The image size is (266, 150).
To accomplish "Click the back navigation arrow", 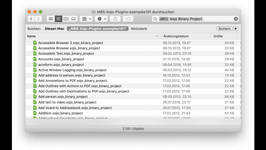I will pyautogui.click(x=31, y=19).
